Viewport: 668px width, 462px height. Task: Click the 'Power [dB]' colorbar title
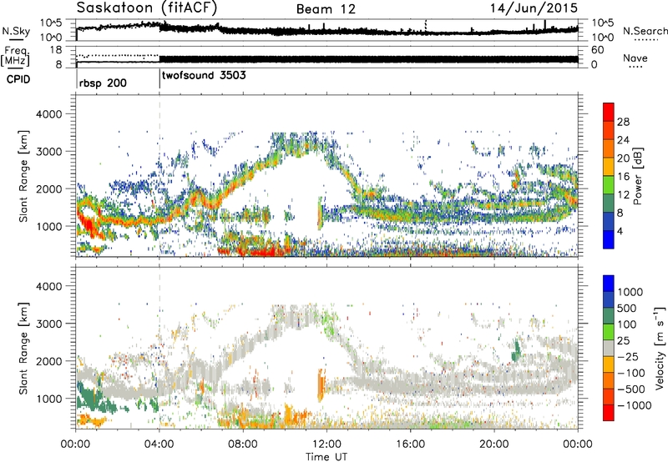click(637, 176)
